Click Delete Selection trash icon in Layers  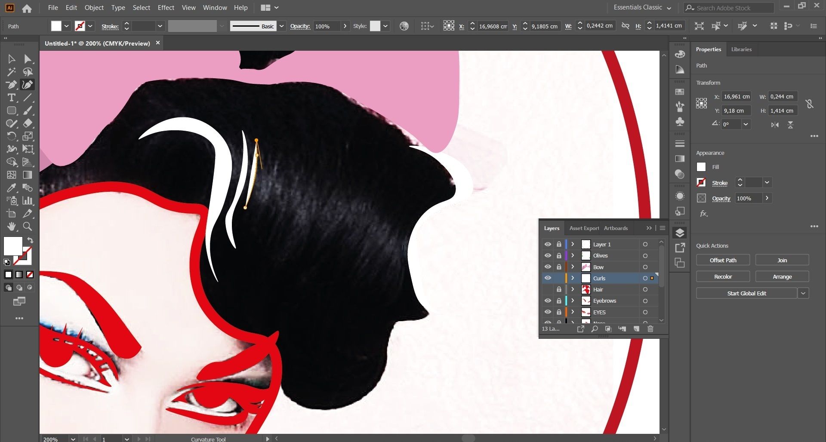coord(650,329)
